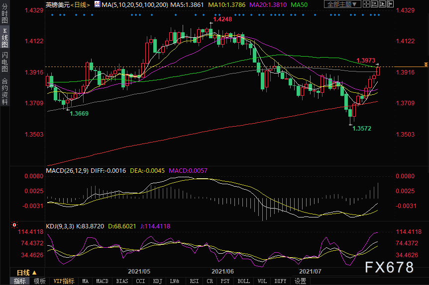
Task: Click the KDJ(9,3,3) parameter label
Action: pyautogui.click(x=60, y=226)
